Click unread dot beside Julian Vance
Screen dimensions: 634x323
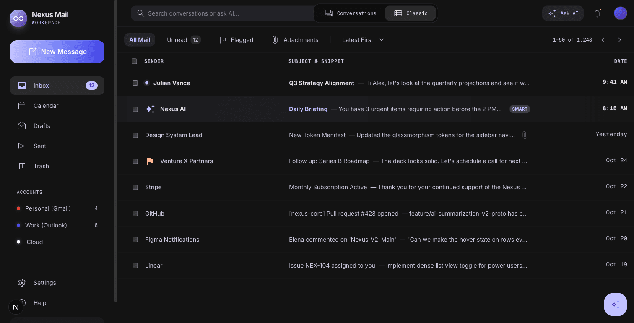point(147,83)
